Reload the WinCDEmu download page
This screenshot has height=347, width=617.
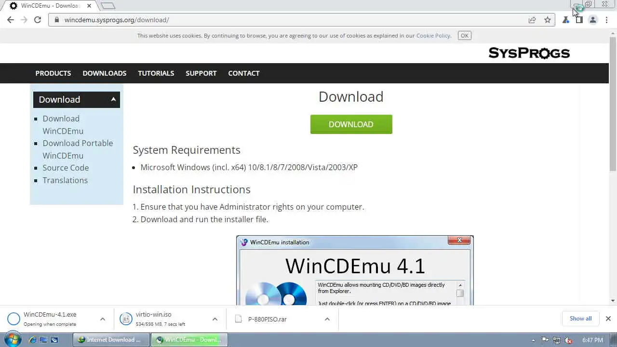click(38, 20)
